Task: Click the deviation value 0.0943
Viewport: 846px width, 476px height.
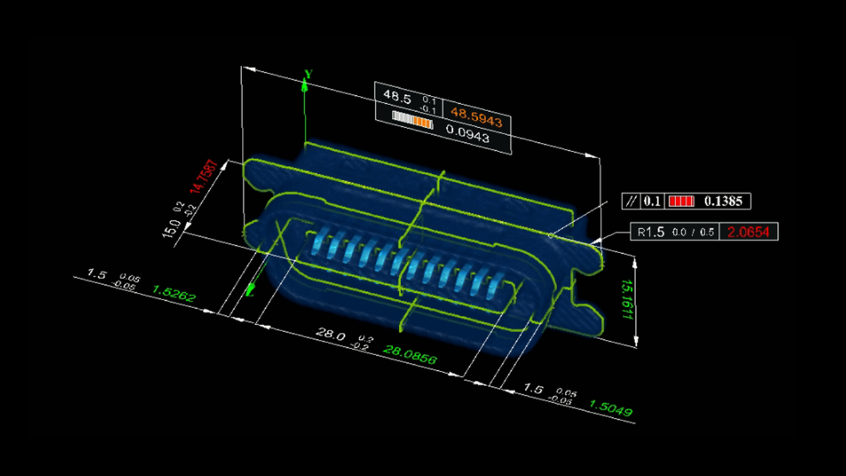Action: [468, 138]
